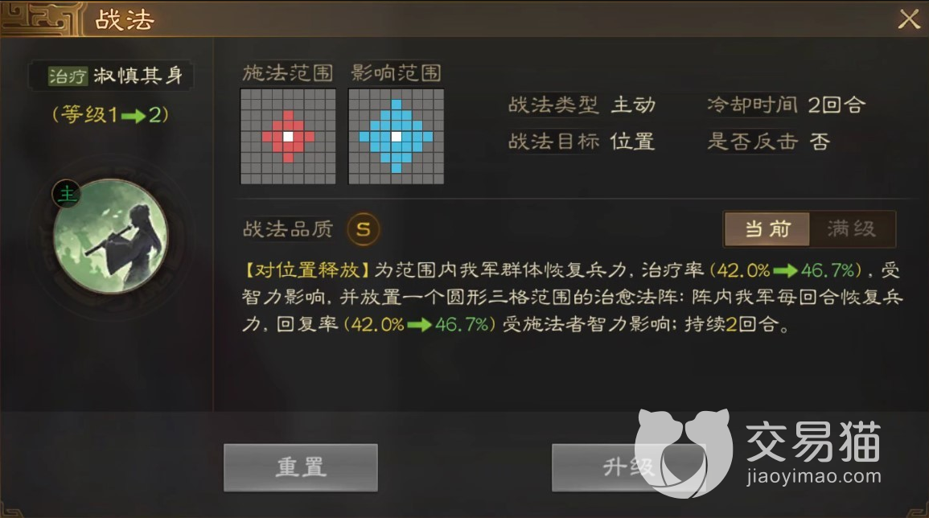Click the skill name 淑慎其身
The image size is (929, 518).
pyautogui.click(x=138, y=76)
